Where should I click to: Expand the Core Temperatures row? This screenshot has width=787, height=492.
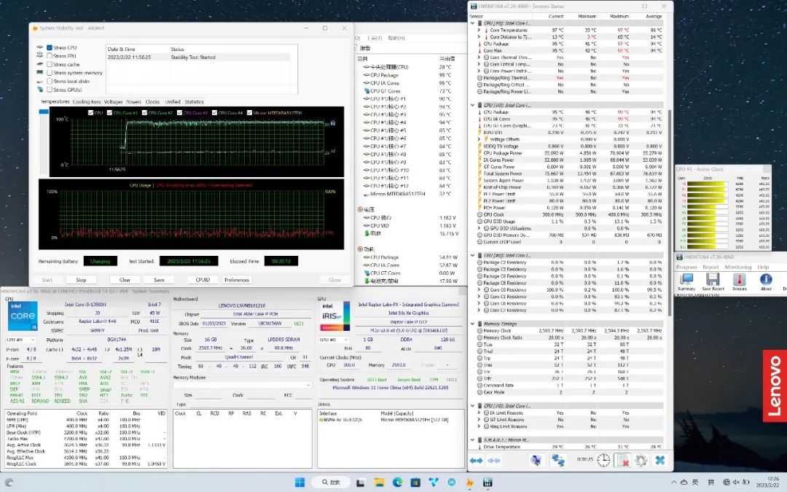click(x=479, y=30)
